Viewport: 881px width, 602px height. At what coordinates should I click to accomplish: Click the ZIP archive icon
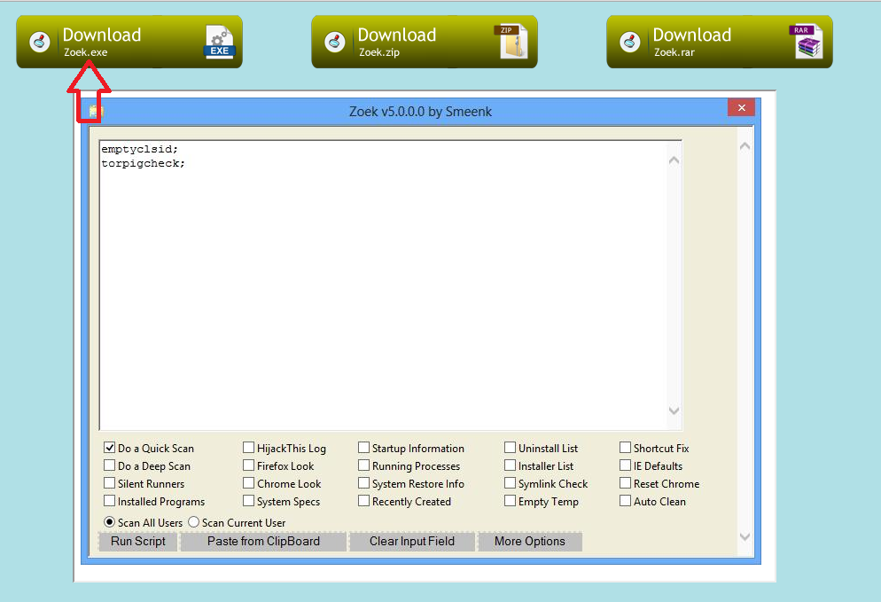point(512,43)
